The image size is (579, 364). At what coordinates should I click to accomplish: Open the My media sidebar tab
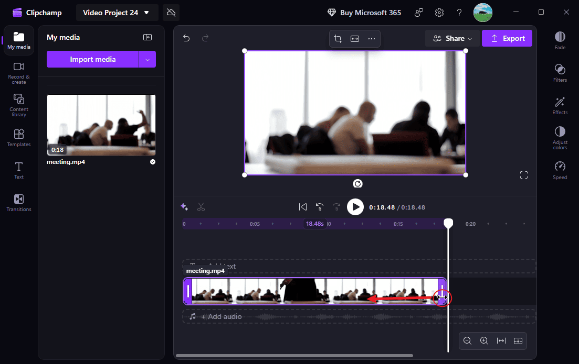tap(19, 40)
